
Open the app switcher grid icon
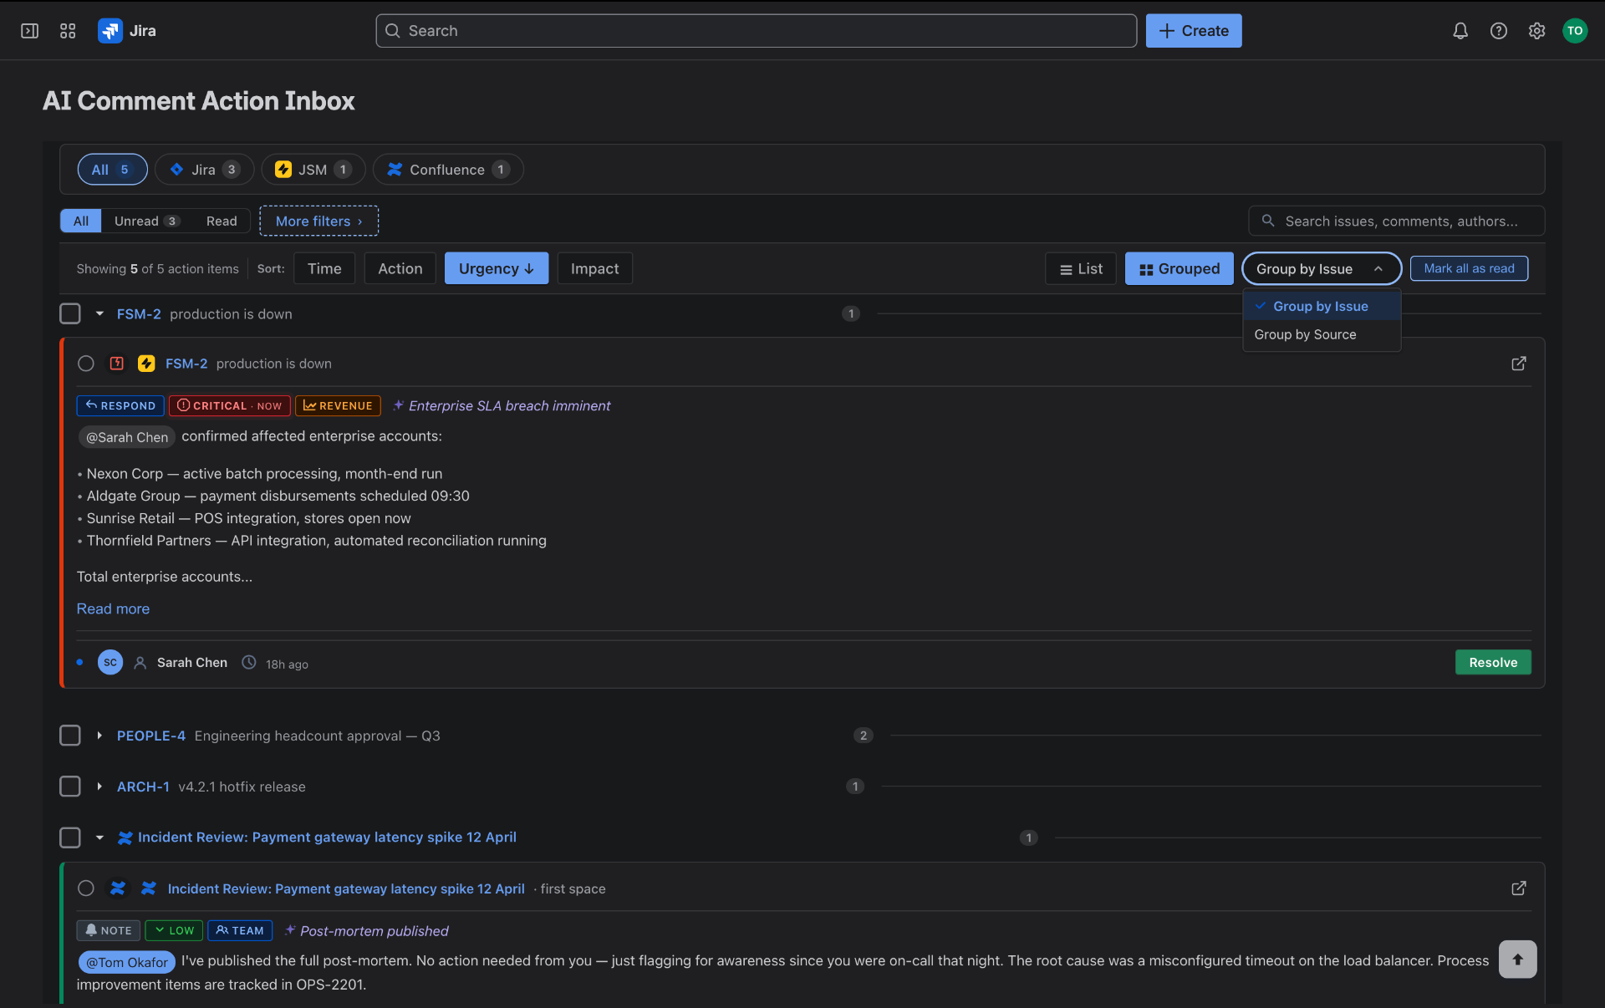(x=68, y=31)
